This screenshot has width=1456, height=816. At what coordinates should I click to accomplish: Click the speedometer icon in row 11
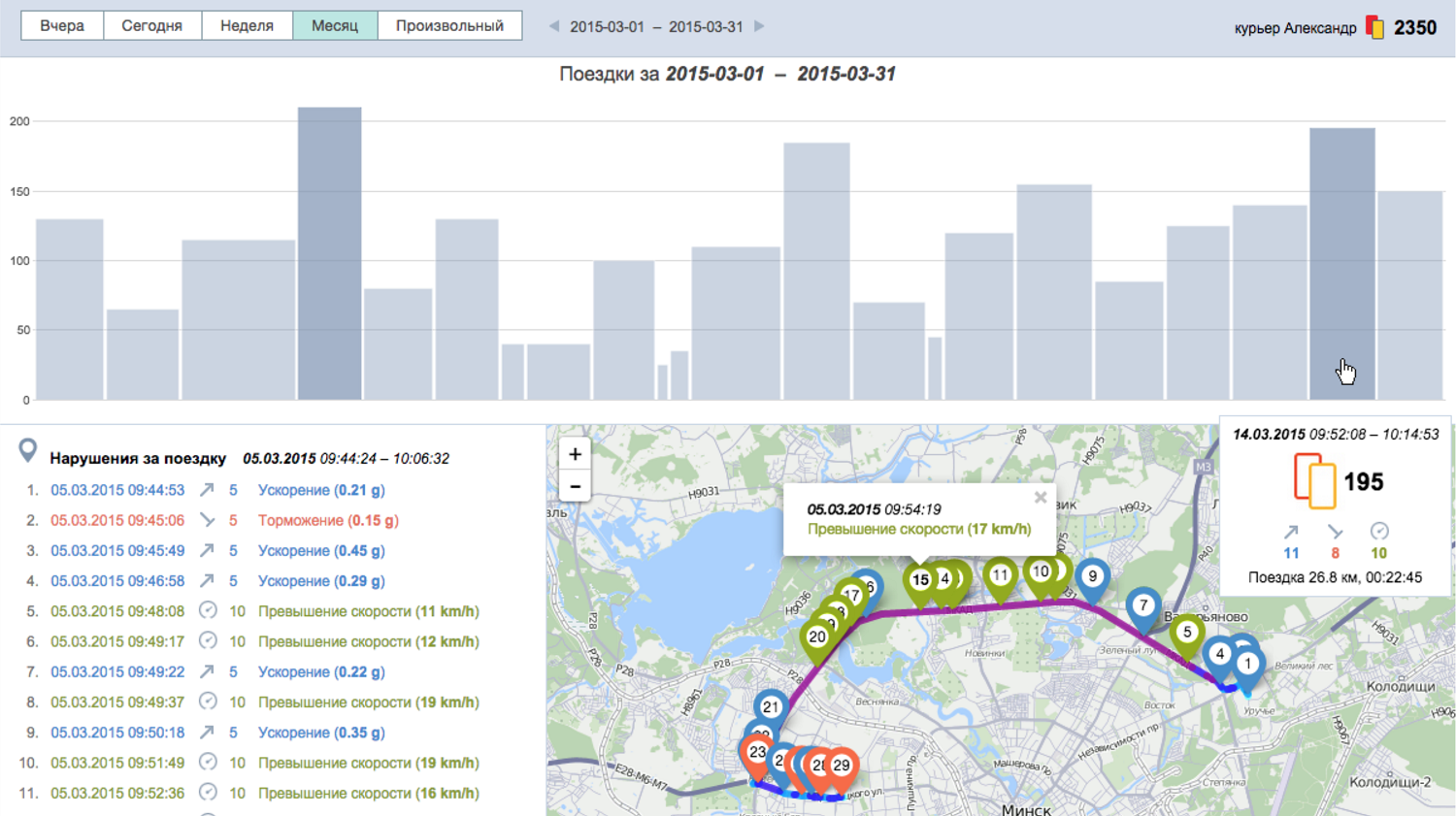208,792
